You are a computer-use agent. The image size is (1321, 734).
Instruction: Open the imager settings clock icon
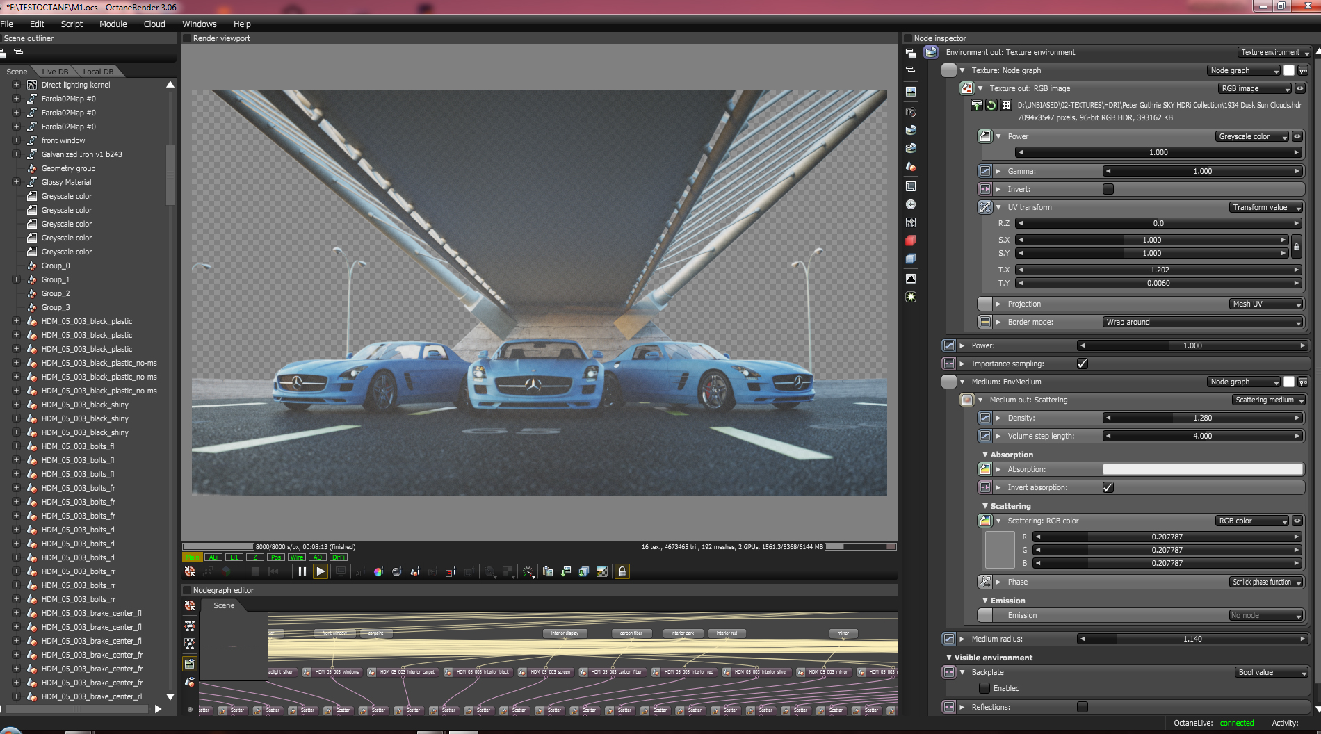(x=911, y=204)
